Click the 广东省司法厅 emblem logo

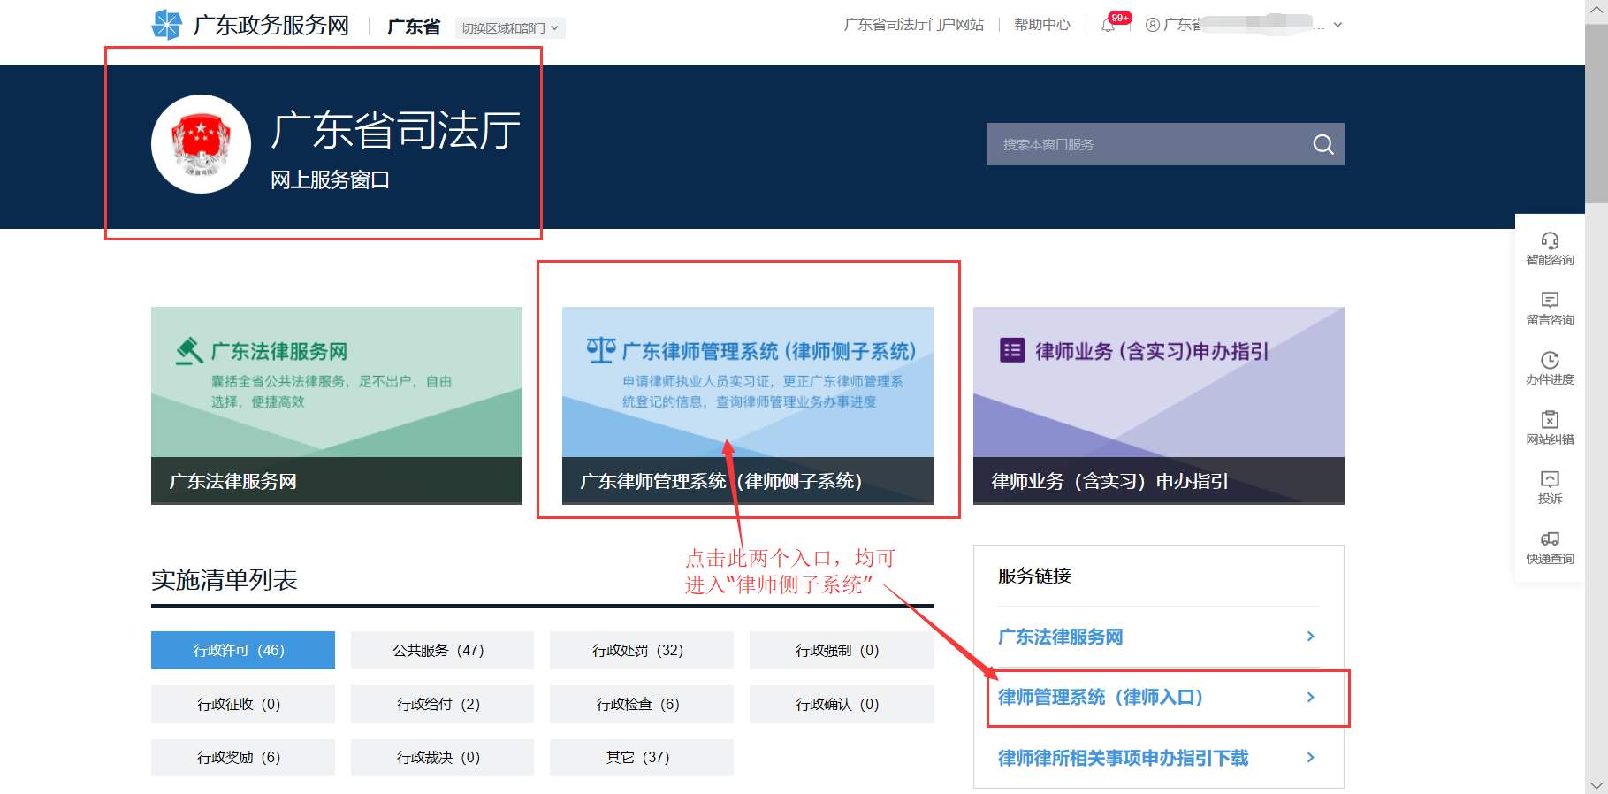pyautogui.click(x=202, y=144)
